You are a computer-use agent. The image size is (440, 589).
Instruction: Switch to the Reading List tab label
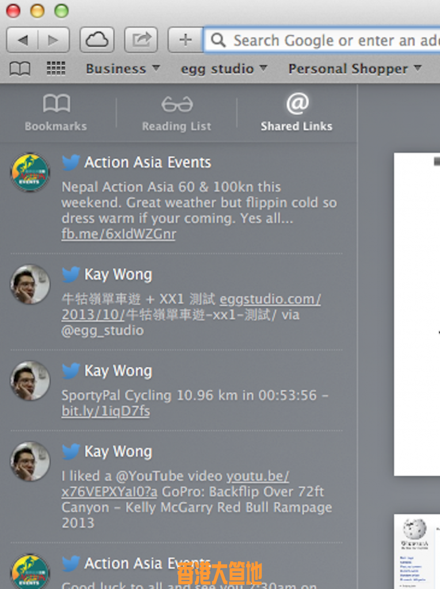click(x=177, y=126)
